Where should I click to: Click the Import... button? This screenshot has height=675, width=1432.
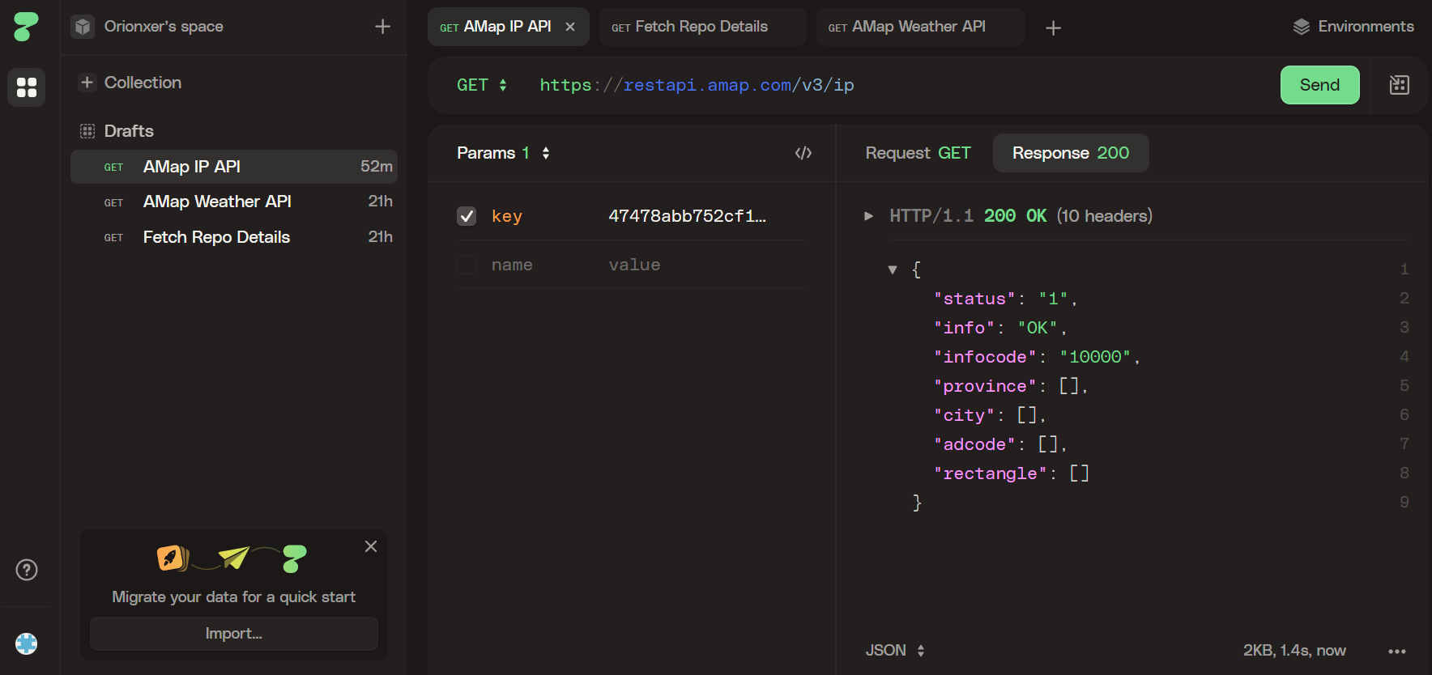point(234,634)
